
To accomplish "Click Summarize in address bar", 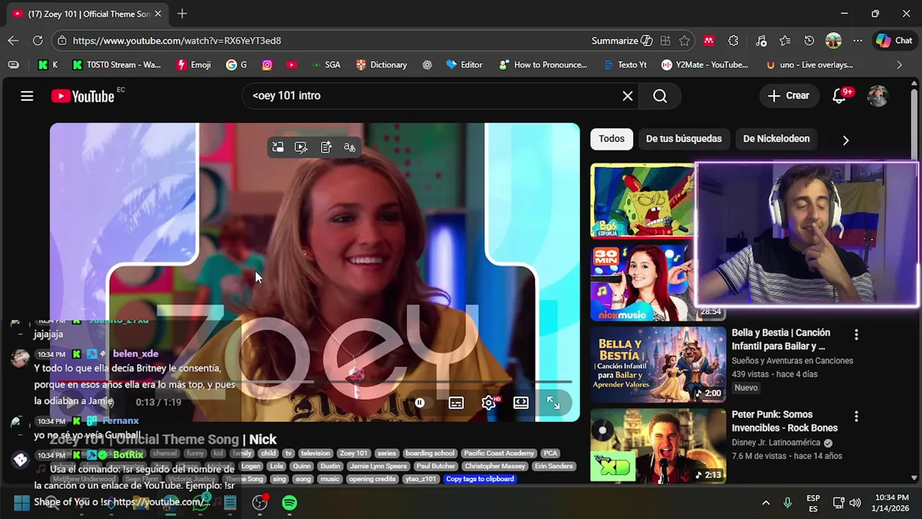I will click(622, 41).
